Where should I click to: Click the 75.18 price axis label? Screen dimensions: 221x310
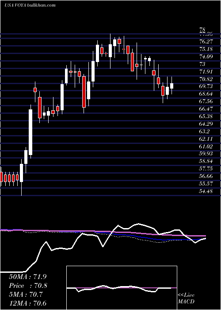tap(206, 49)
